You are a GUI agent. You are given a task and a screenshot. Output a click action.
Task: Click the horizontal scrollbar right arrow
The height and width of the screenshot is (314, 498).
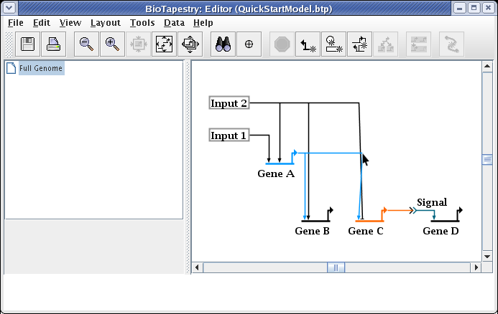(475, 267)
